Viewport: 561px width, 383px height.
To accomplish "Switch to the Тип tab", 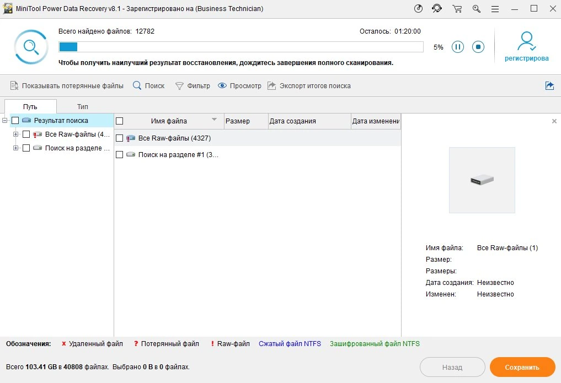I will coord(83,106).
